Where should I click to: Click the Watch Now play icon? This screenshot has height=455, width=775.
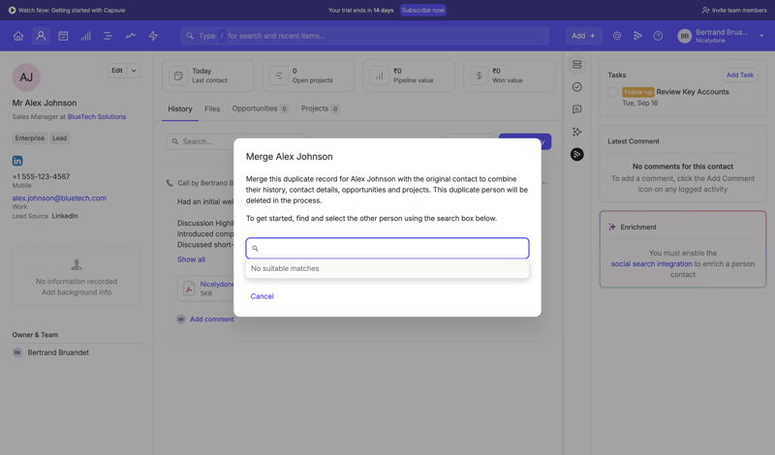pos(12,10)
